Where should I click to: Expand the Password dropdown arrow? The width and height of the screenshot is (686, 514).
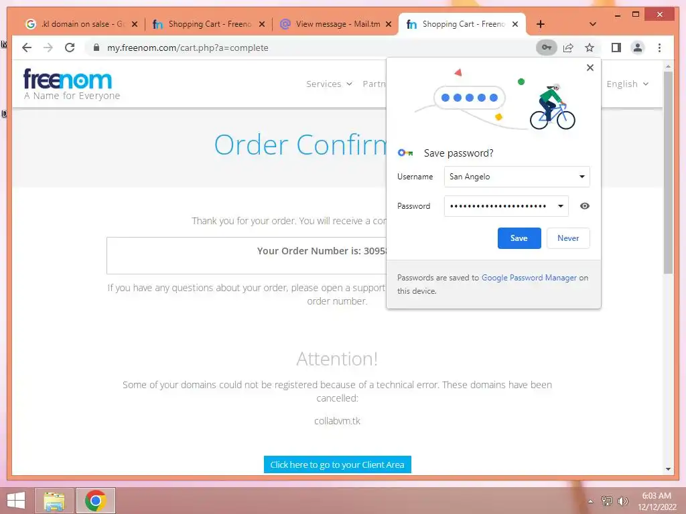(561, 206)
